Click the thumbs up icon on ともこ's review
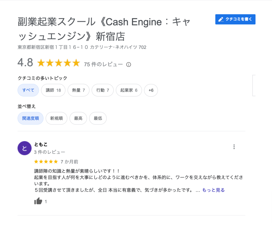Viewport: 272px width, 232px height. coord(37,201)
